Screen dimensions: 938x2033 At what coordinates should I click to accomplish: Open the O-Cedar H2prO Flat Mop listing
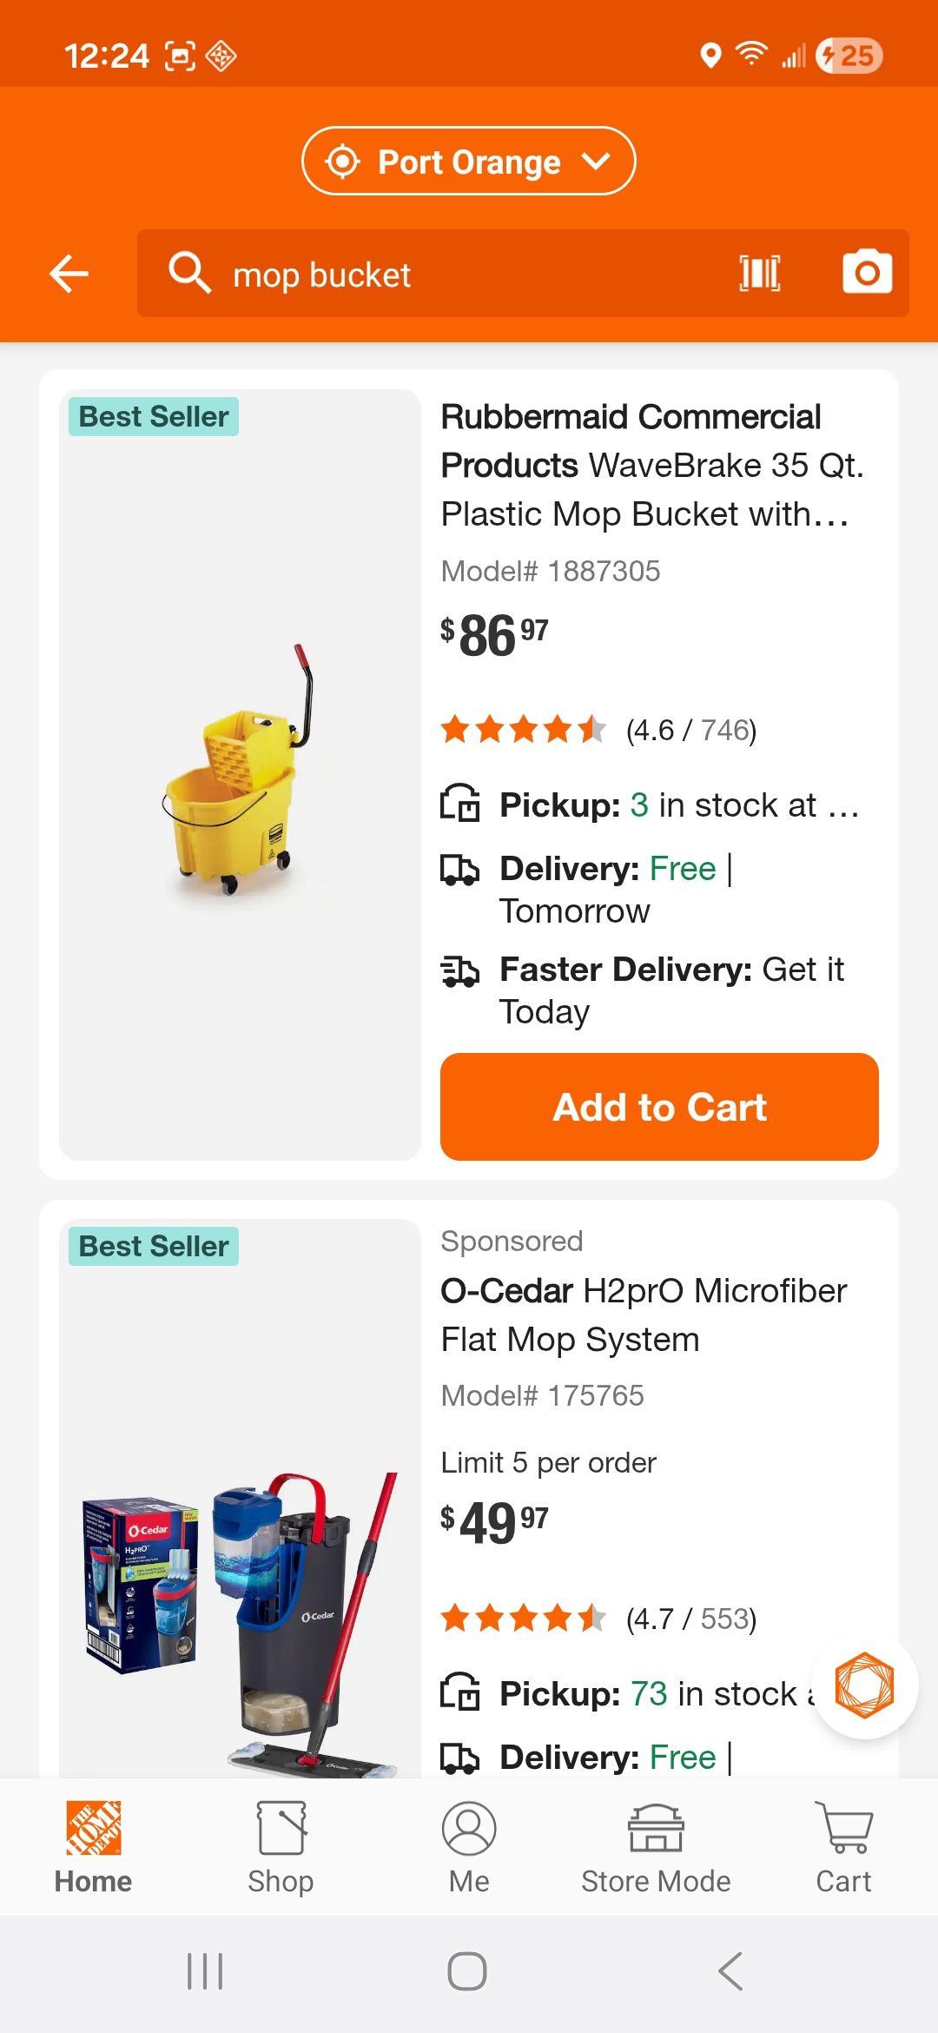643,1314
